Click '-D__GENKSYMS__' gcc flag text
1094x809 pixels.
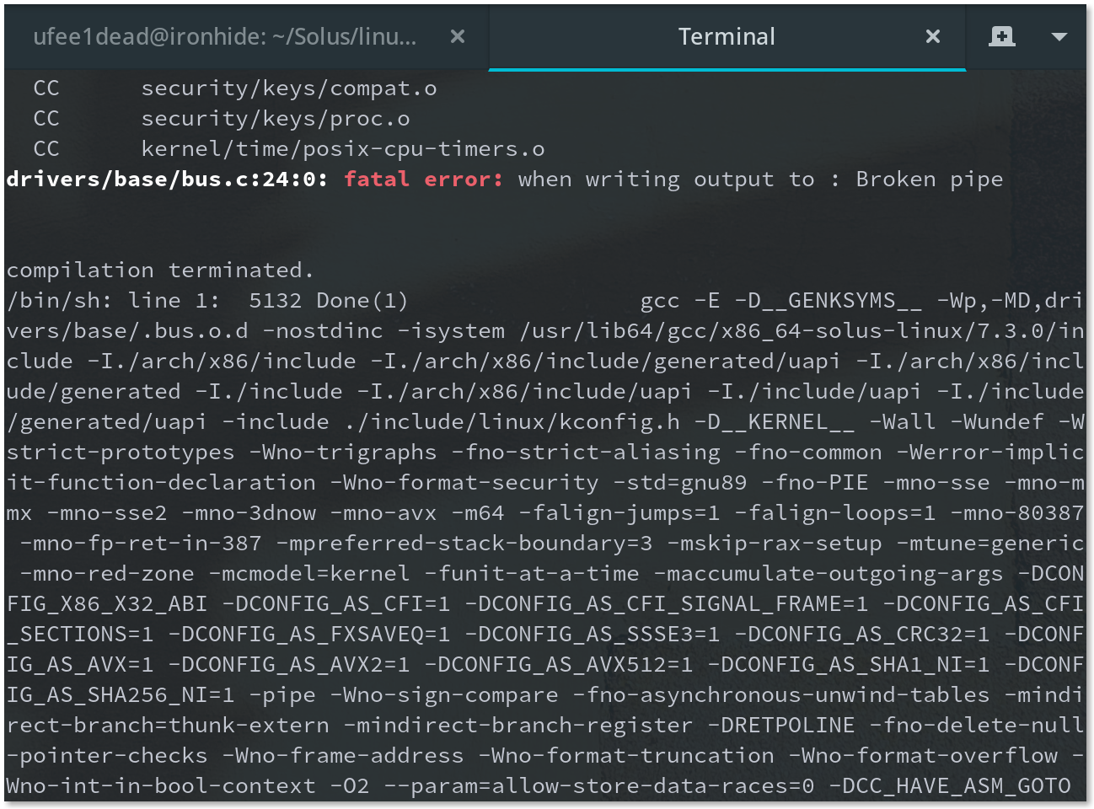[829, 301]
